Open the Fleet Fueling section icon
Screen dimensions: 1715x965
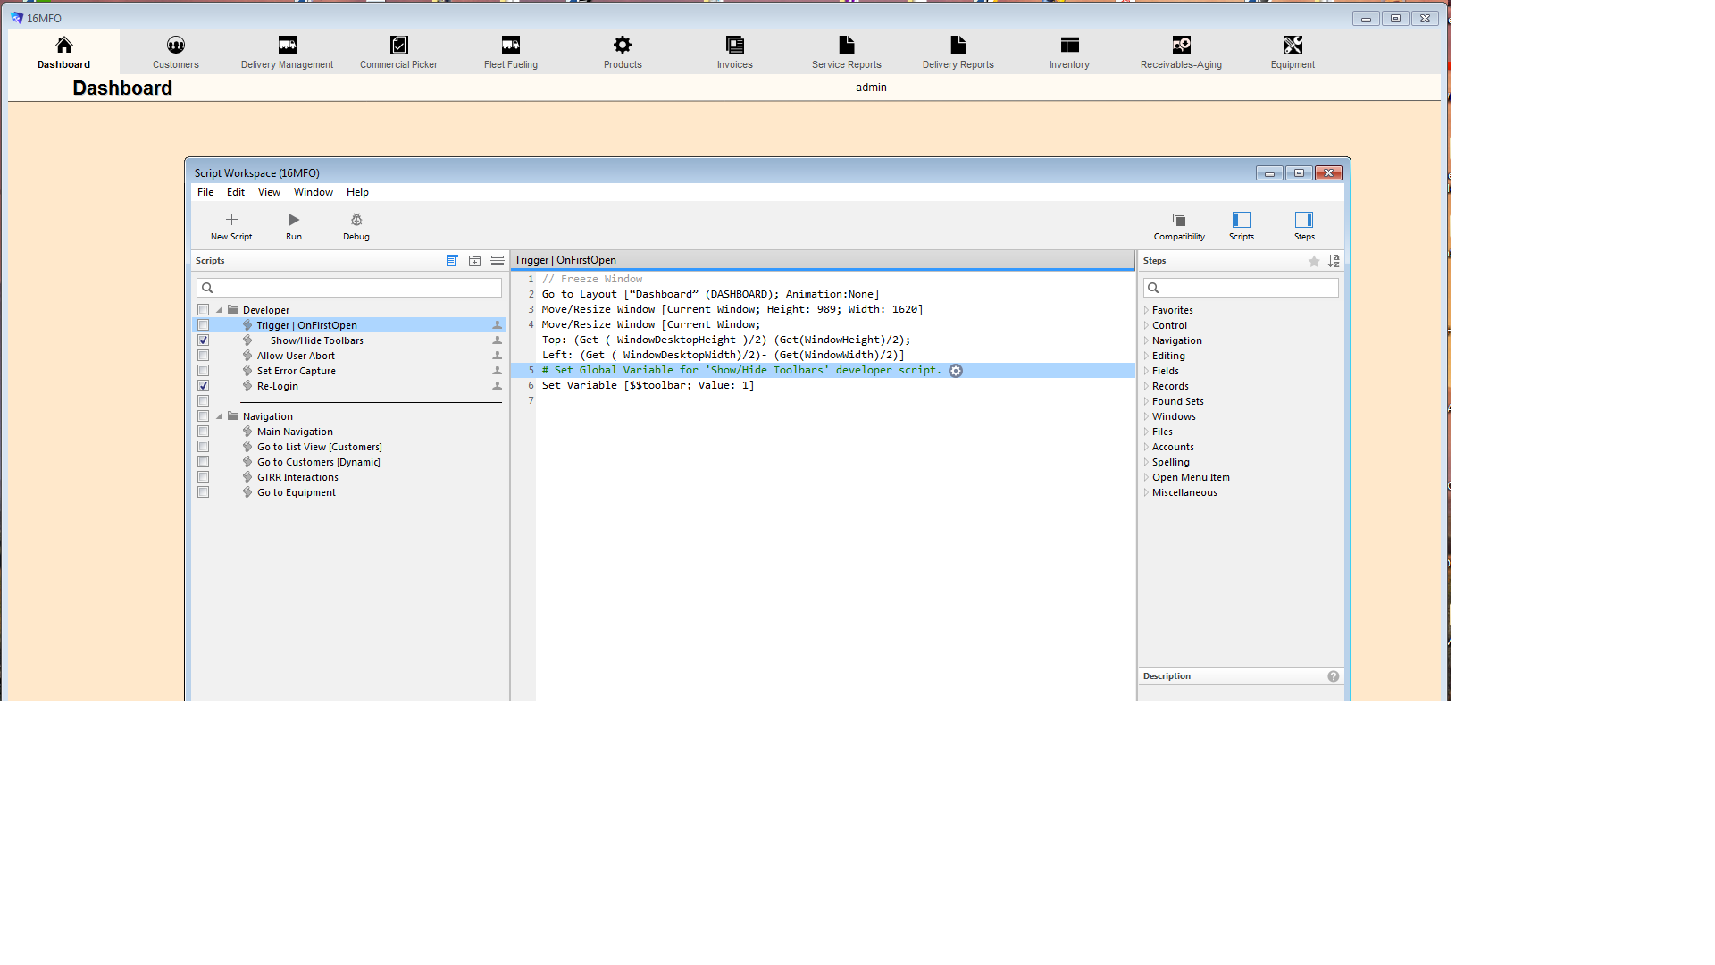[510, 45]
